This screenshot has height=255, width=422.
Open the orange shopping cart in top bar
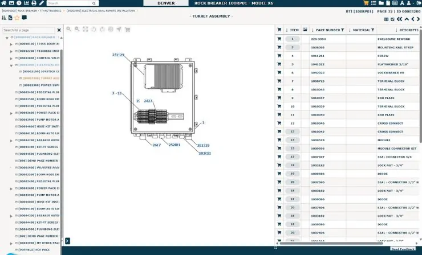(366, 3)
